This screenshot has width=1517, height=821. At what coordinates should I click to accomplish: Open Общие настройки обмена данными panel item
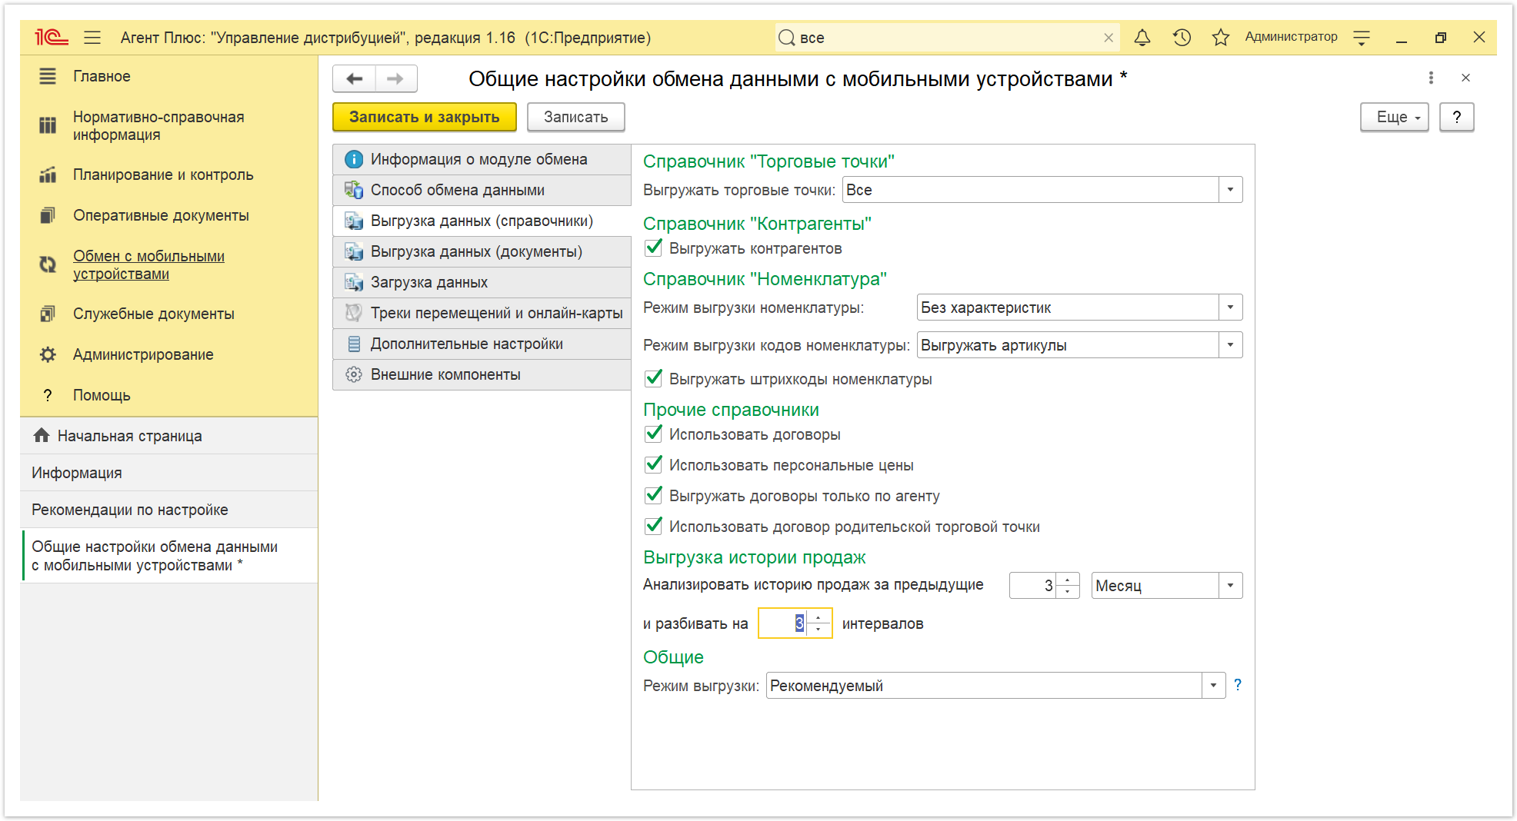click(x=169, y=556)
